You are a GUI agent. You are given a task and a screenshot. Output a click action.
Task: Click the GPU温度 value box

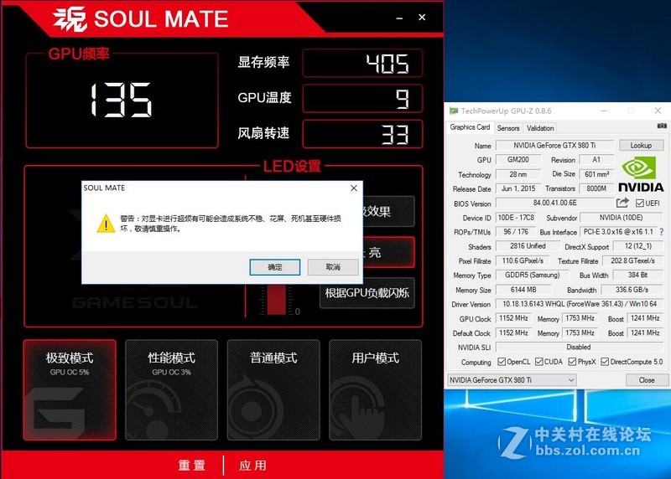363,99
